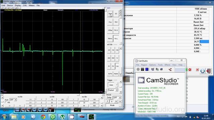Image resolution: width=214 pixels, height=120 pixels.
Task: Click the red record-dot icon in the diagnostic window
Action: tap(197, 70)
